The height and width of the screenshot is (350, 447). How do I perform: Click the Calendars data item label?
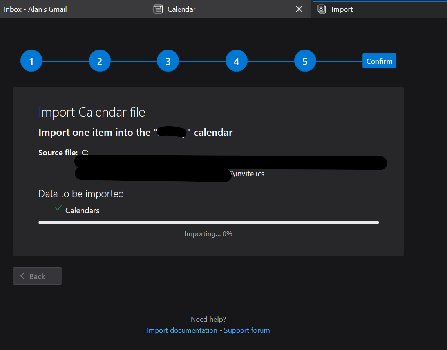[82, 210]
